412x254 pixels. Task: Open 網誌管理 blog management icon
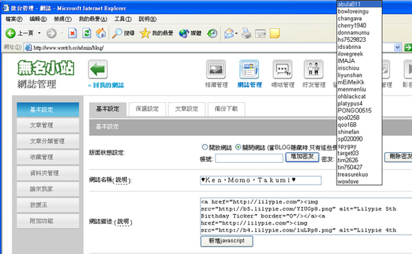(x=249, y=69)
